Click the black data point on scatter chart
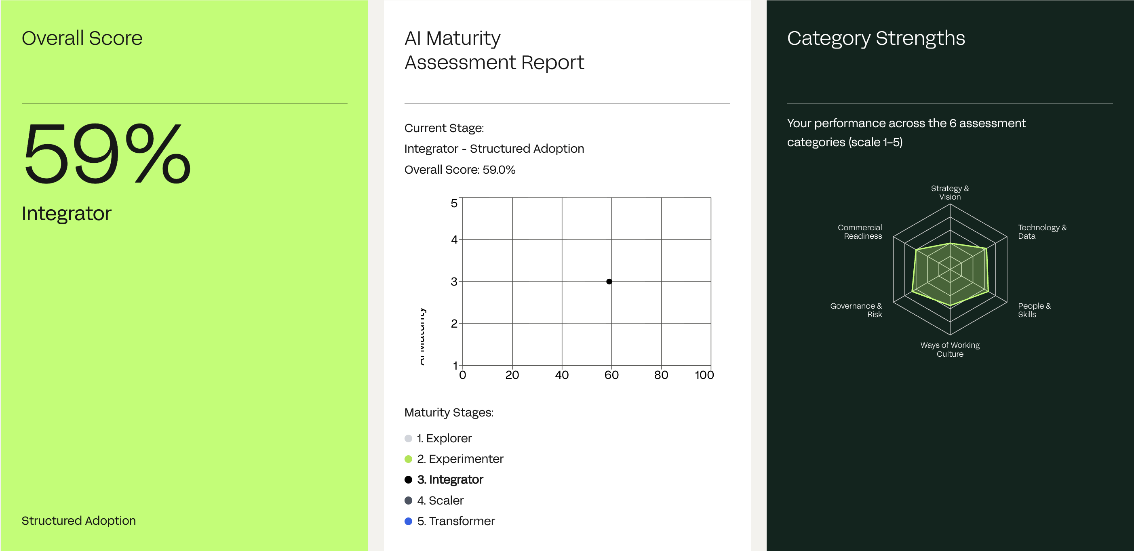Viewport: 1134px width, 551px height. (x=609, y=282)
